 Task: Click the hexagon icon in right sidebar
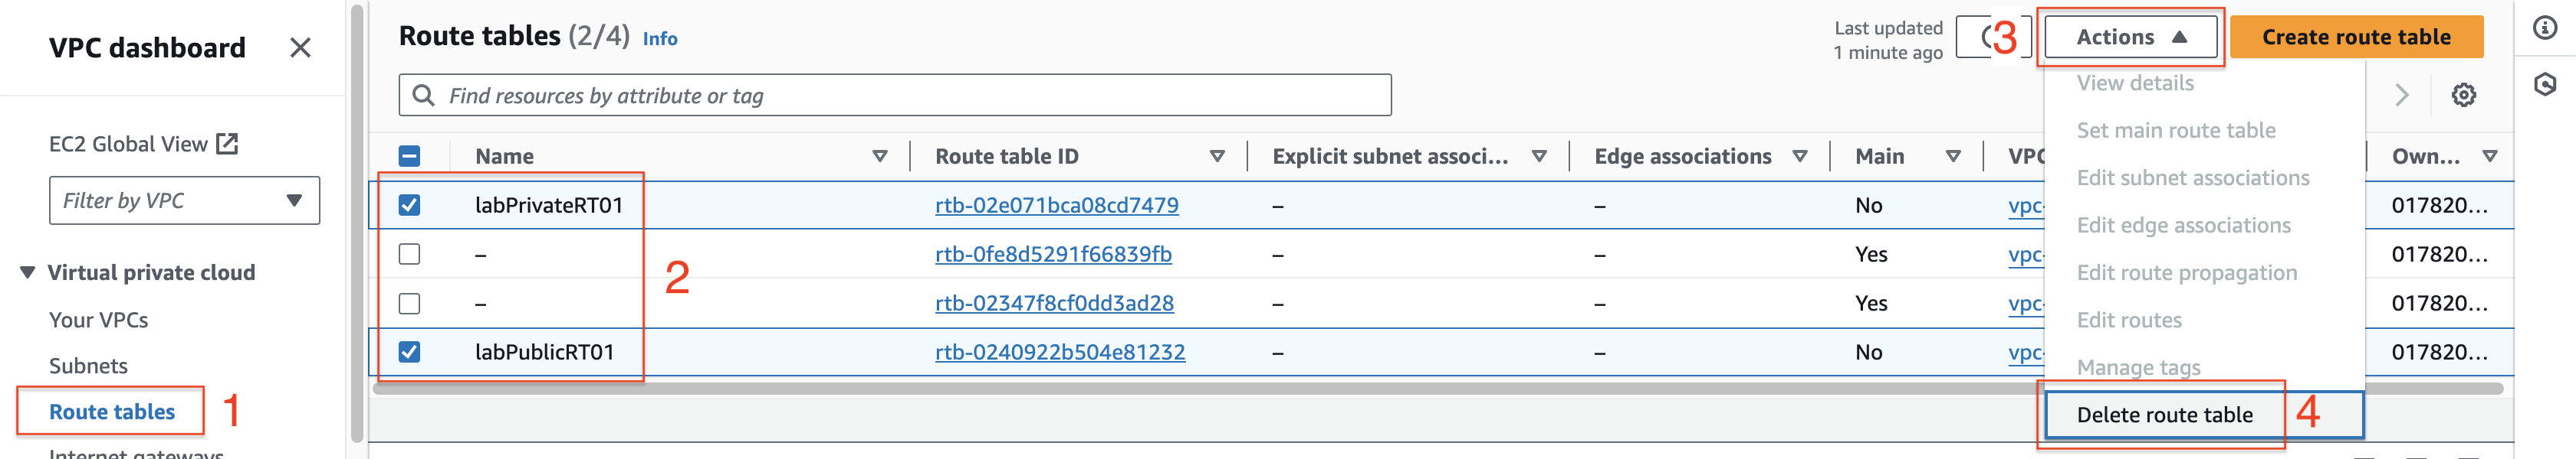click(2545, 84)
